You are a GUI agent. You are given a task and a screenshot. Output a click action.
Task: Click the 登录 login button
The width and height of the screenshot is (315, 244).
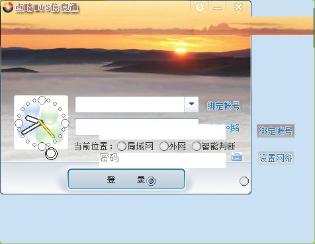pyautogui.click(x=126, y=179)
